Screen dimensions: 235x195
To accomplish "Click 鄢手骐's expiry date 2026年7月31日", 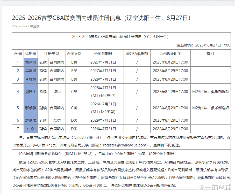I will [x=103, y=104].
